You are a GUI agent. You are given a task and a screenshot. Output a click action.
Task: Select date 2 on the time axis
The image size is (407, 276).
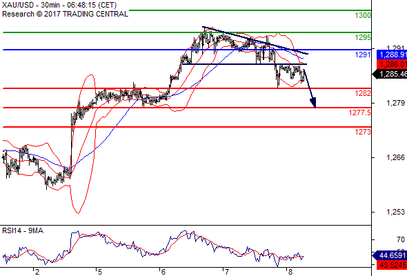click(37, 272)
